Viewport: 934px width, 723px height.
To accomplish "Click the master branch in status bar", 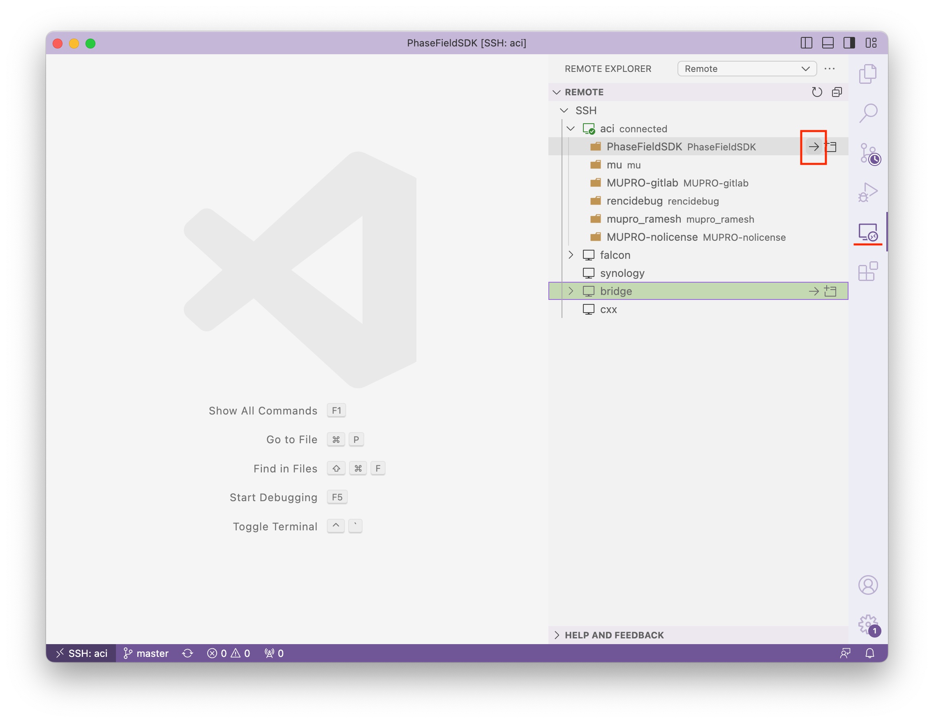I will [x=146, y=653].
